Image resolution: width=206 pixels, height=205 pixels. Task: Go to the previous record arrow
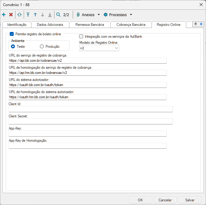click(x=35, y=15)
